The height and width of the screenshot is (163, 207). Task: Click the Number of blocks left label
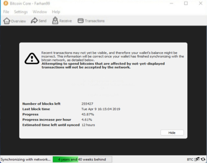tap(41, 104)
